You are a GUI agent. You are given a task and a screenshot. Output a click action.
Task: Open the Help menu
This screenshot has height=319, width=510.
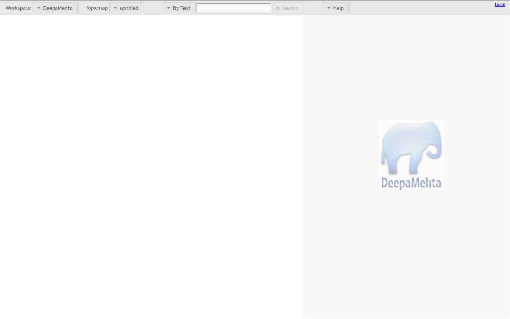coord(335,8)
